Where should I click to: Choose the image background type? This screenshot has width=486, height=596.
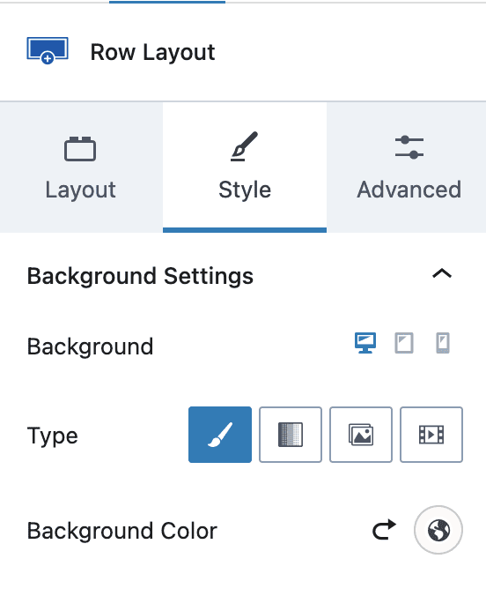[x=361, y=435]
